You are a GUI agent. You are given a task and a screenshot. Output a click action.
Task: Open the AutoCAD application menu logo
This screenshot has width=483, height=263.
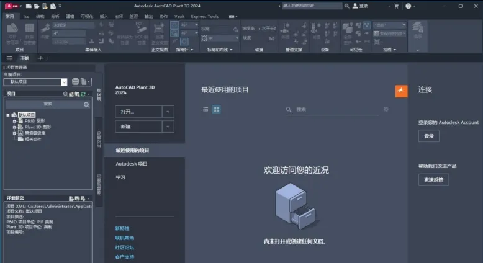(11, 6)
